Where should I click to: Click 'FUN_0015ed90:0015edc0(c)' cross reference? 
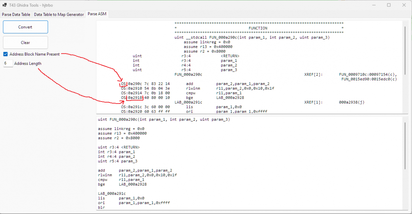(369, 79)
